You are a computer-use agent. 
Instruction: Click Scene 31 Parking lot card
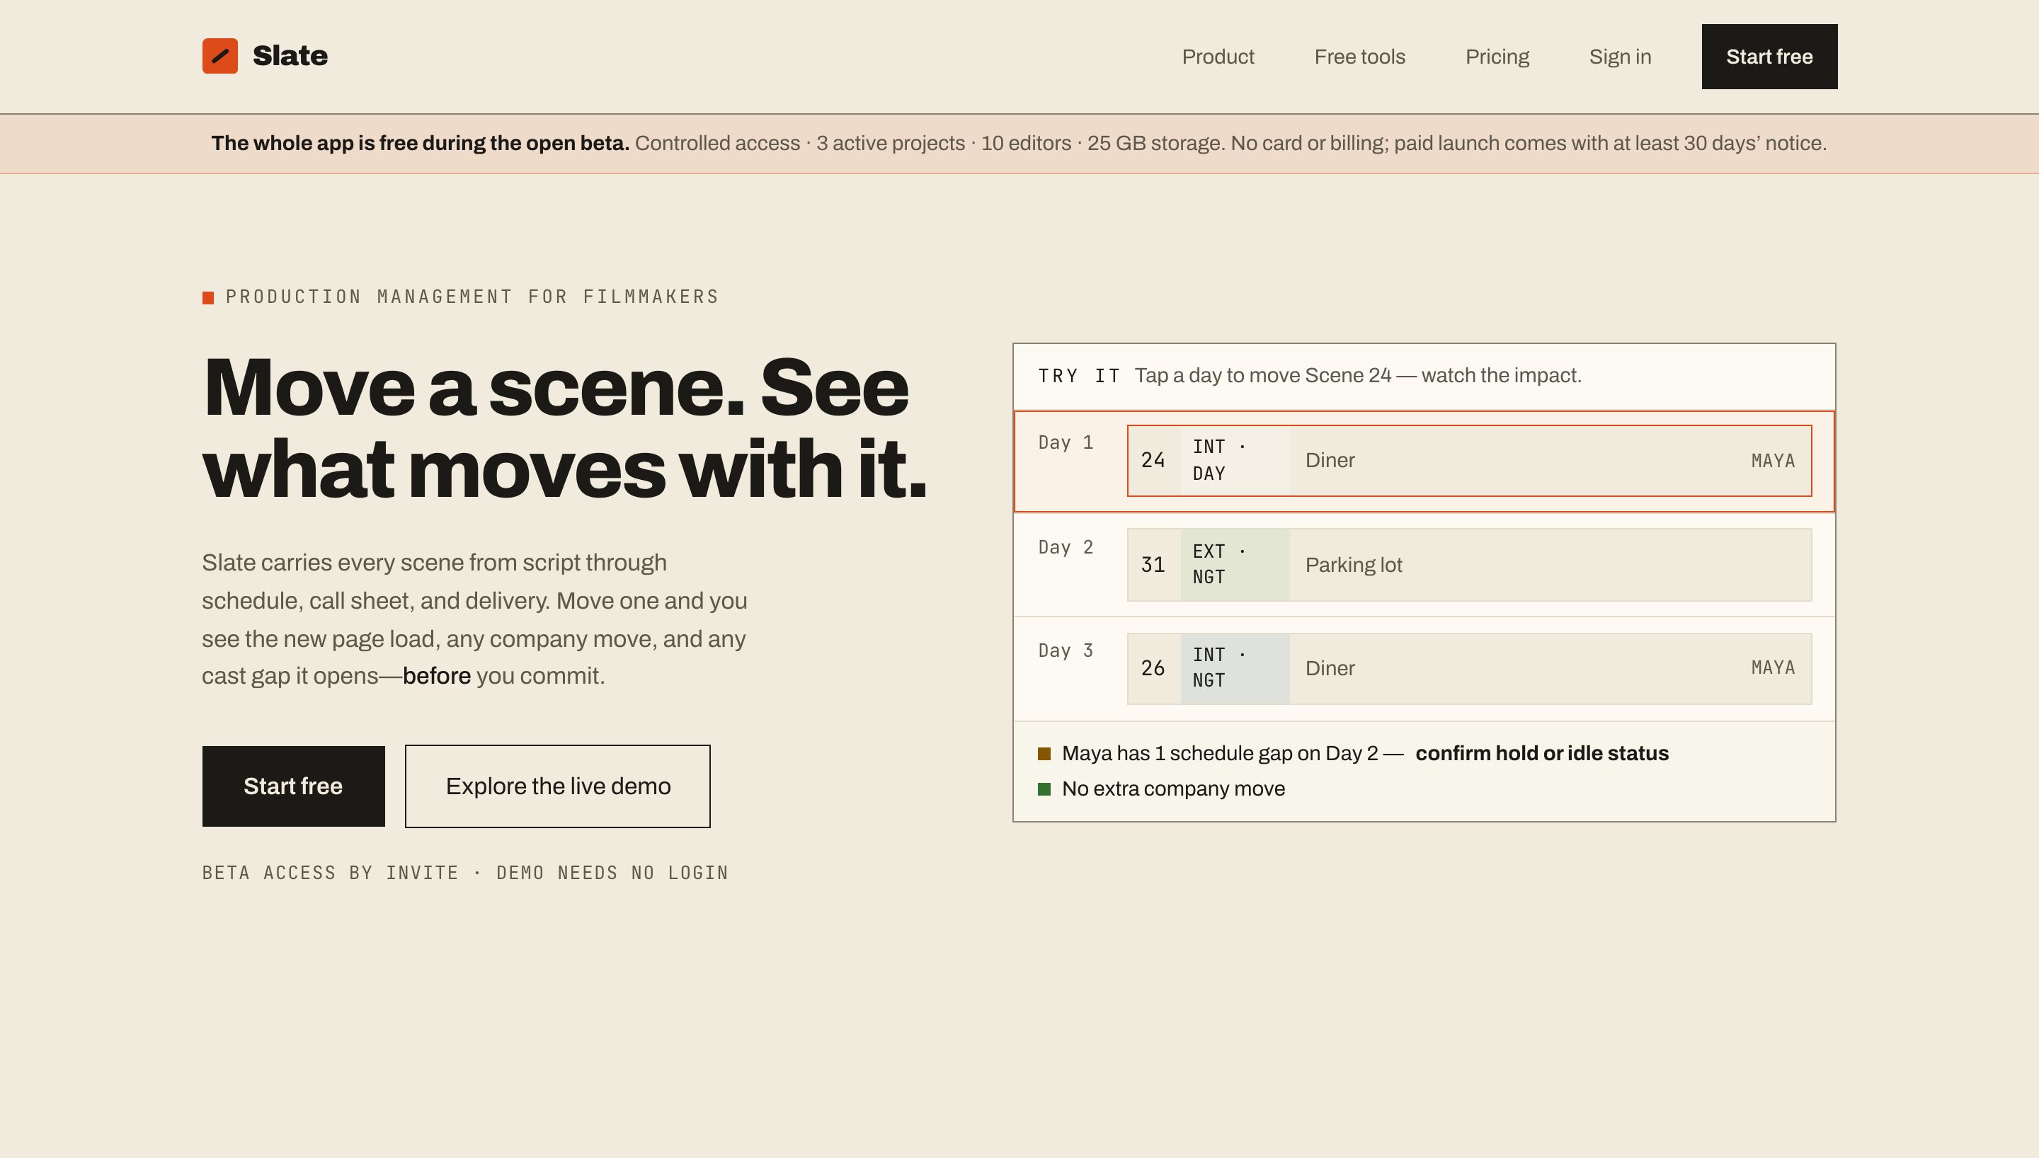1469,565
